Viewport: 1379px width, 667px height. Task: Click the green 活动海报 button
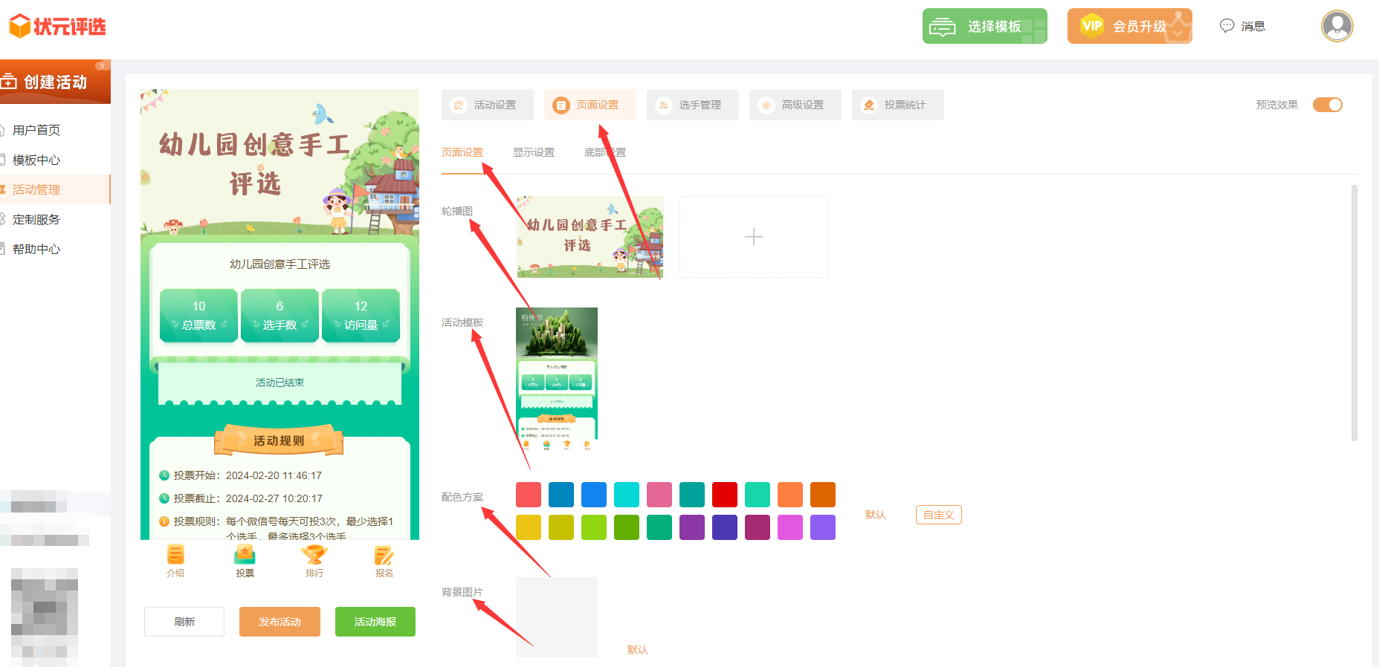[x=375, y=622]
